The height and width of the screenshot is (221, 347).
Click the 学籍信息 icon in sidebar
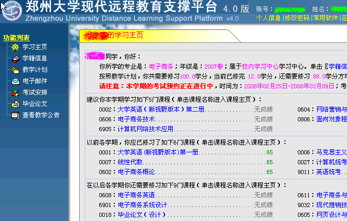(16, 58)
